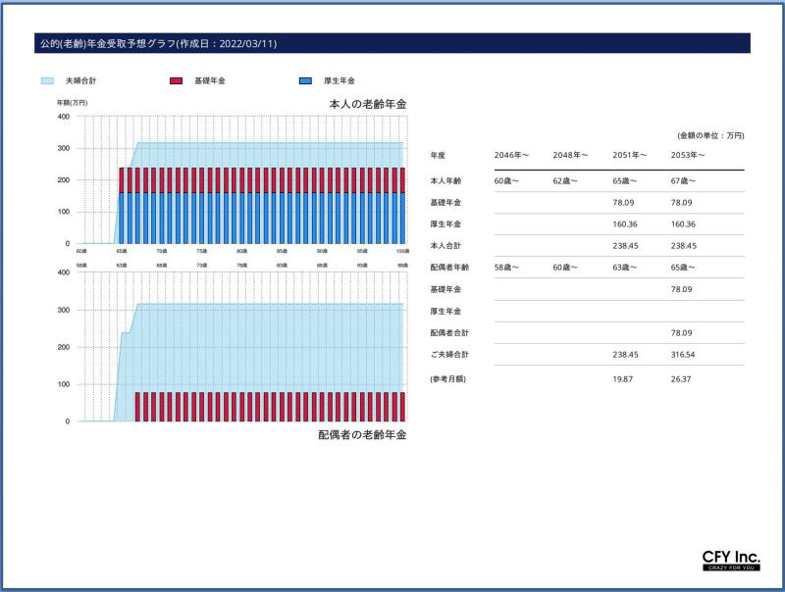Click the report title header bar
Screen dimensions: 785x592
point(392,43)
